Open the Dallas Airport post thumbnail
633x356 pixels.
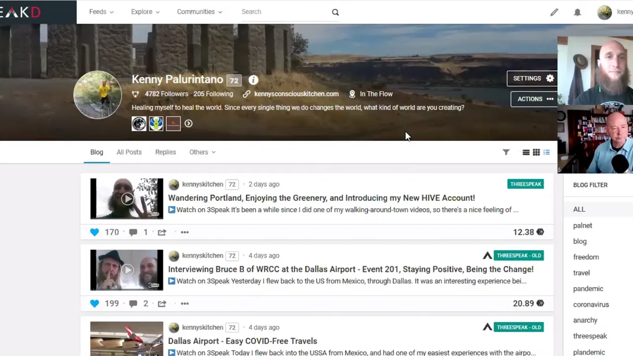coord(127,339)
